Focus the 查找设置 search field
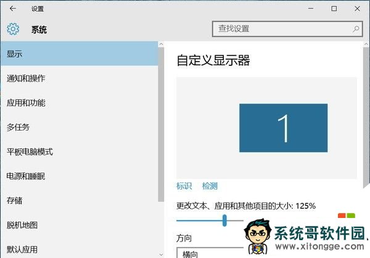370x258 pixels. pos(287,29)
